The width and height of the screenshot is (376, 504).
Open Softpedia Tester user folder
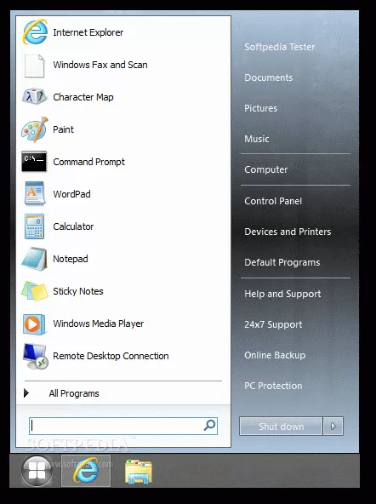coord(279,47)
